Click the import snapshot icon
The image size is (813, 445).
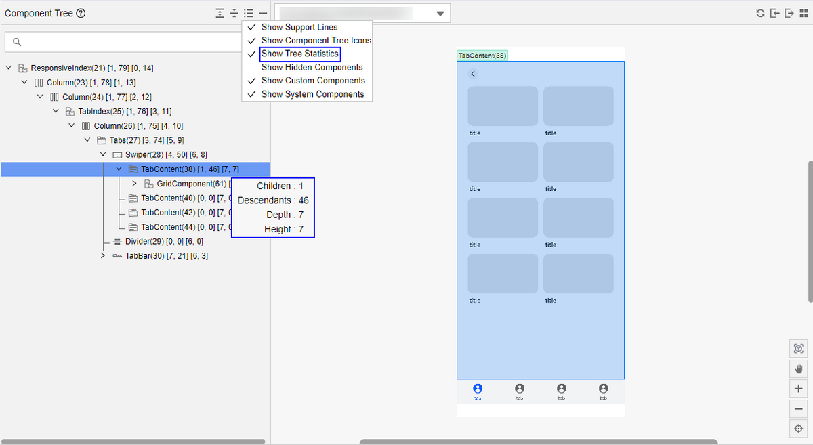[775, 14]
